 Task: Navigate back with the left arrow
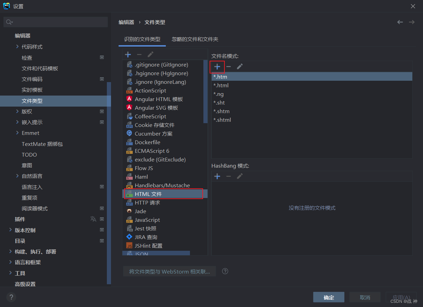(x=400, y=22)
